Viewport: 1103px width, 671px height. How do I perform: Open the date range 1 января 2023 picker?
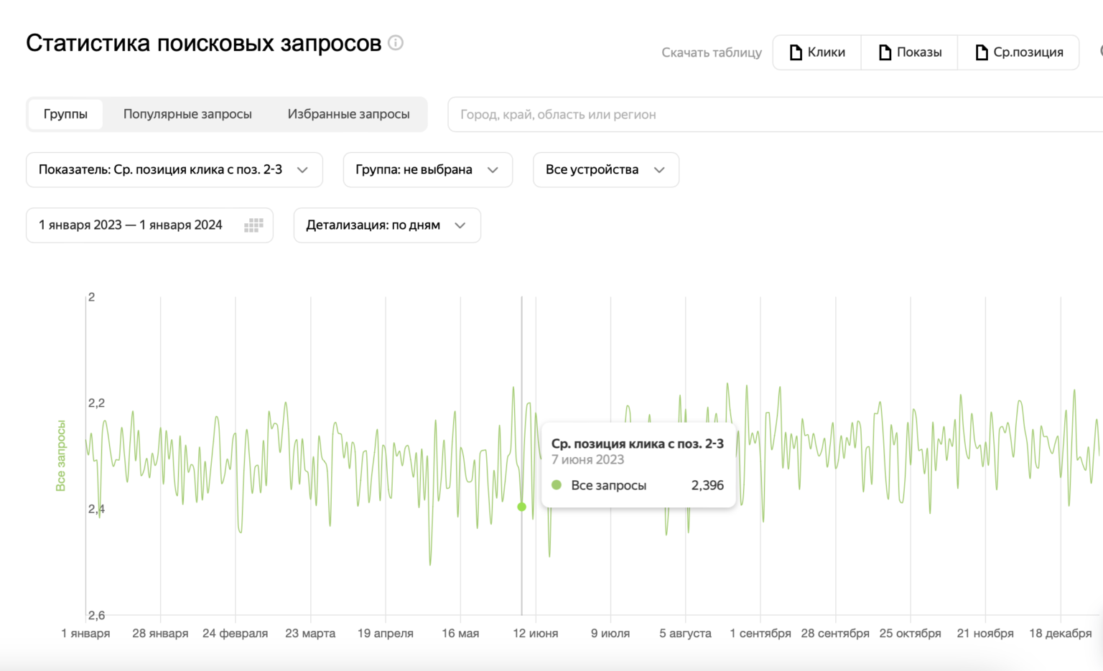[x=149, y=225]
